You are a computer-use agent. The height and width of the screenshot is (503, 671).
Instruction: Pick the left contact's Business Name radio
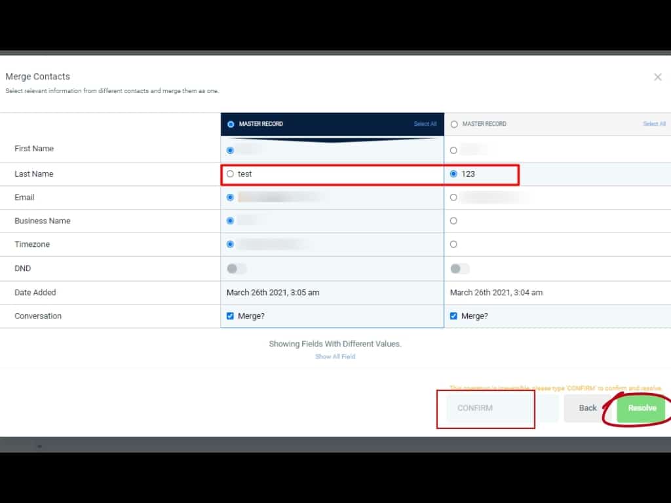[230, 221]
